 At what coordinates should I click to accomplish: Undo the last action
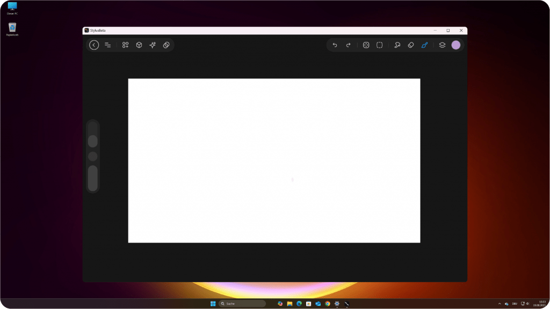335,45
